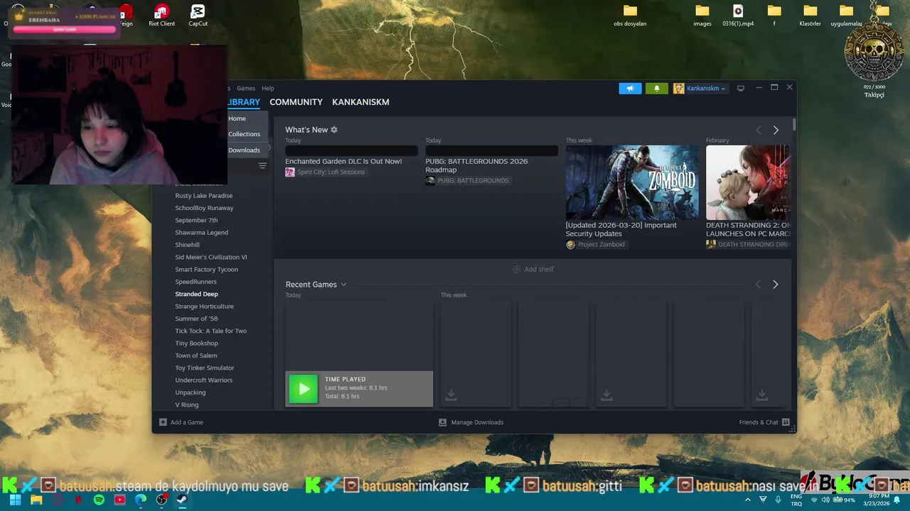Viewport: 910px width, 511px height.
Task: Select Toy Tinker Simulator in list
Action: pyautogui.click(x=205, y=368)
